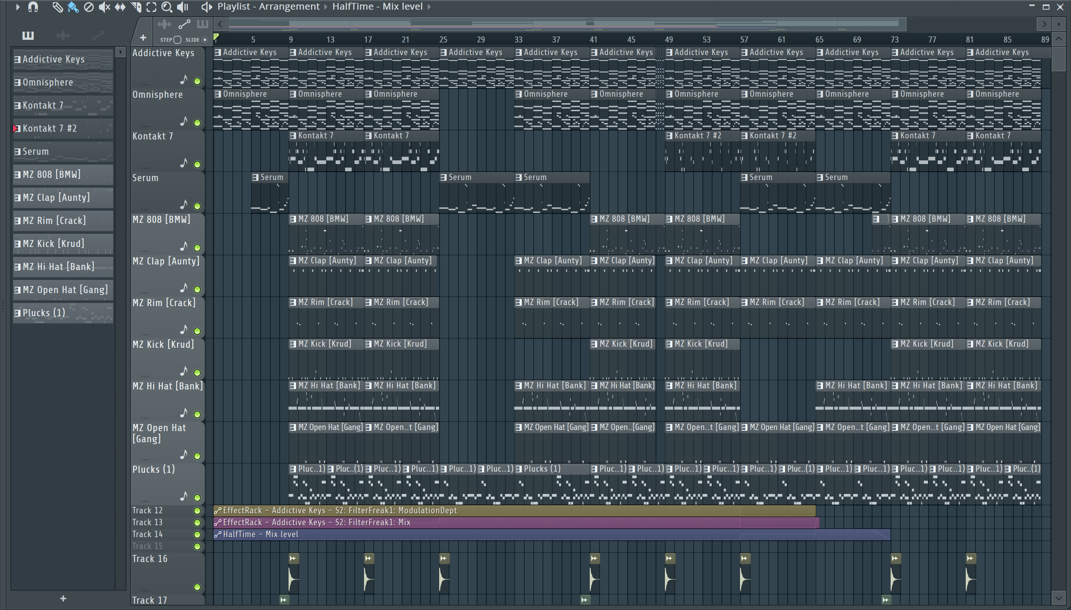1071x610 pixels.
Task: Mute Track 12 automation
Action: [x=197, y=511]
